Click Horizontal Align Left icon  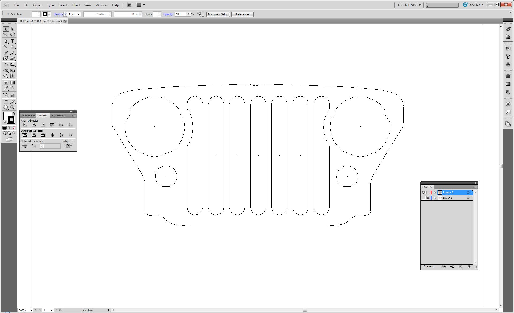coord(25,125)
